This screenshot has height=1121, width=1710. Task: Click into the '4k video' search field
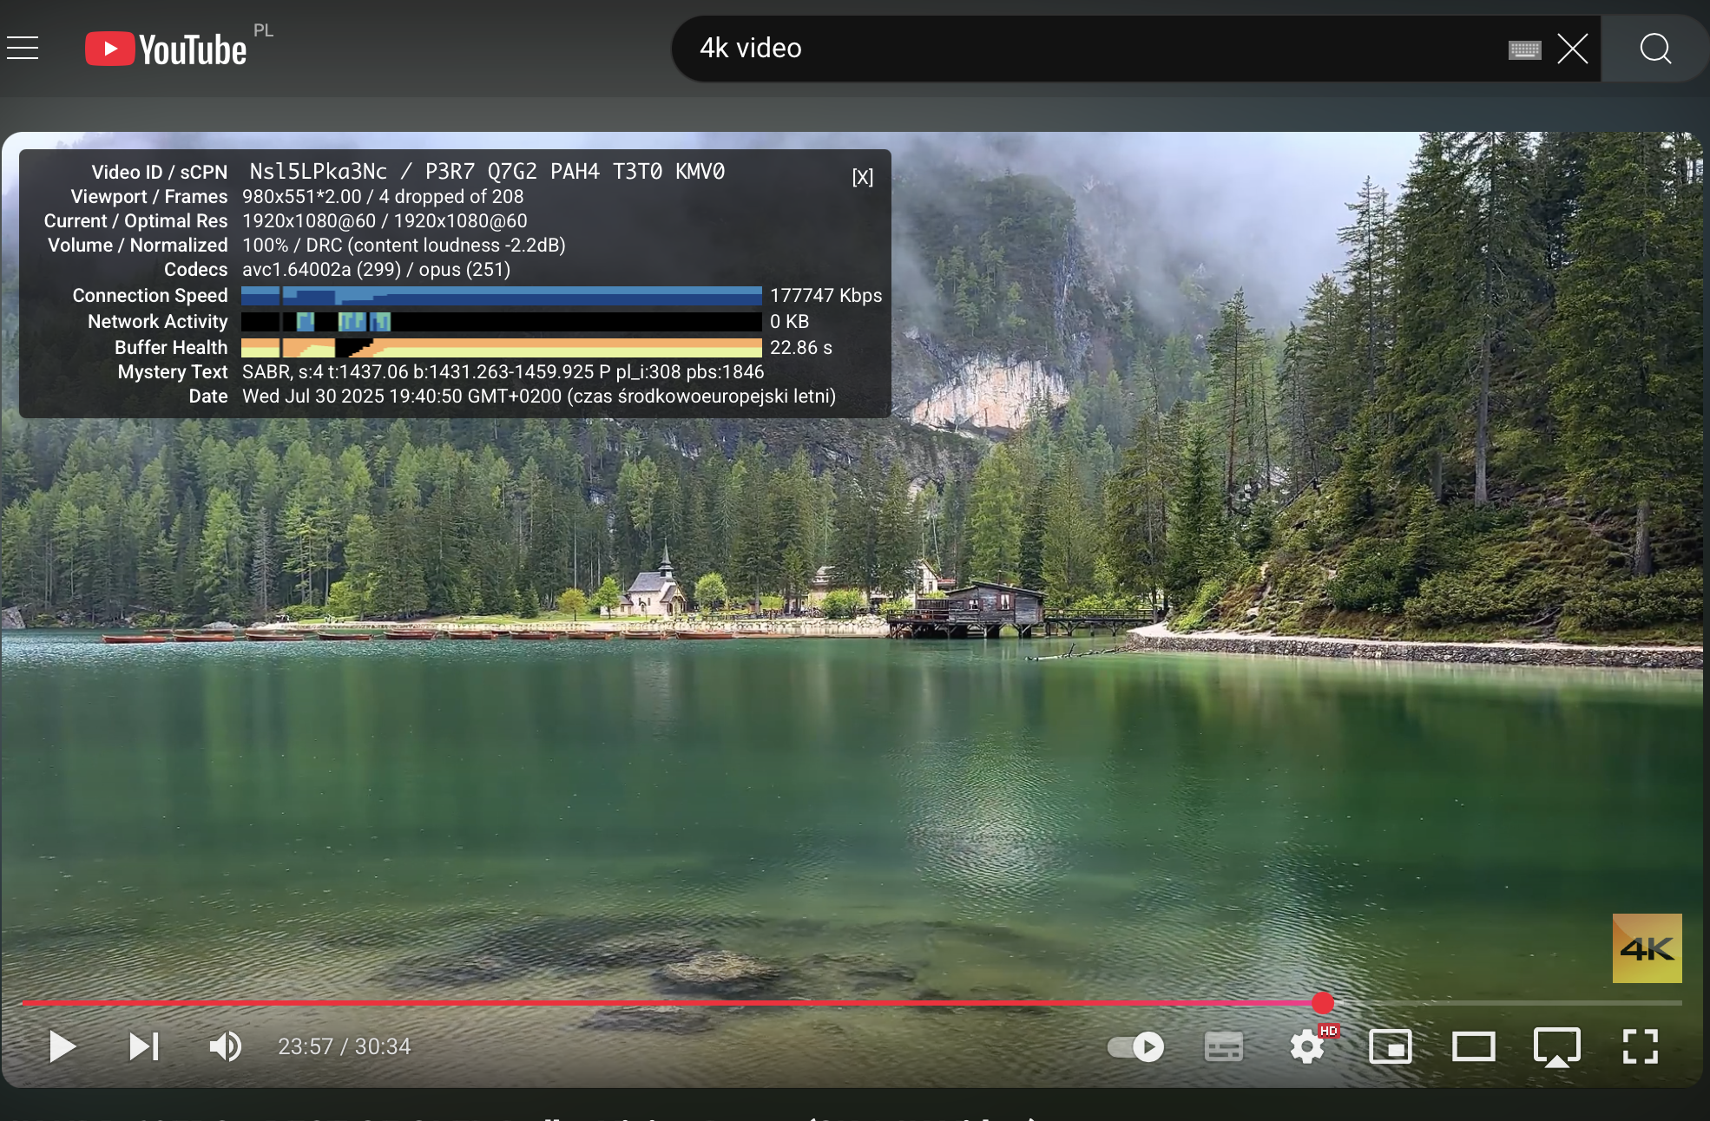(x=1042, y=49)
